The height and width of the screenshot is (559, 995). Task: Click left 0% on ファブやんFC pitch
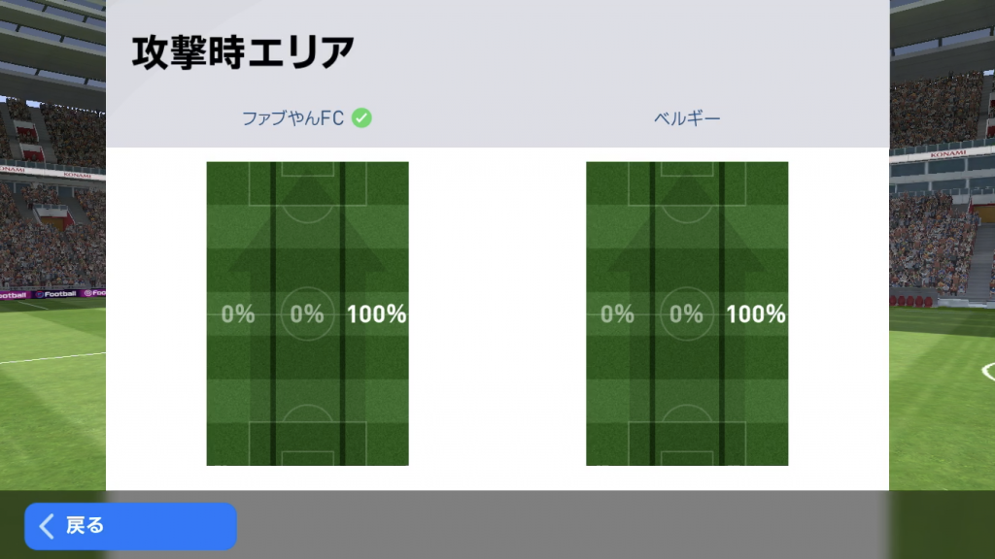point(238,313)
